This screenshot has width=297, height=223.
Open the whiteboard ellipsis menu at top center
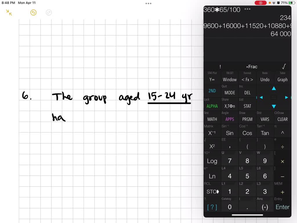[148, 3]
